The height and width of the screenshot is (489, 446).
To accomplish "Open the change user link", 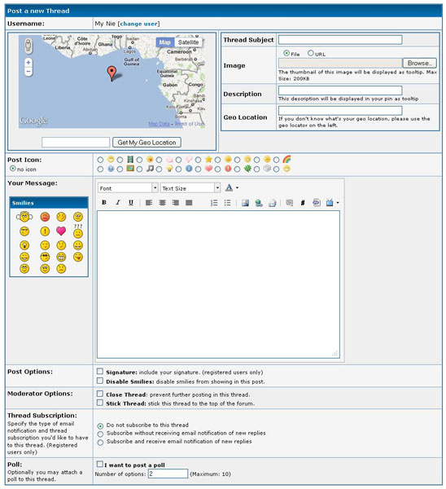I will [138, 24].
